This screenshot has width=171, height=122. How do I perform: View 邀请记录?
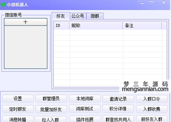[118, 99]
